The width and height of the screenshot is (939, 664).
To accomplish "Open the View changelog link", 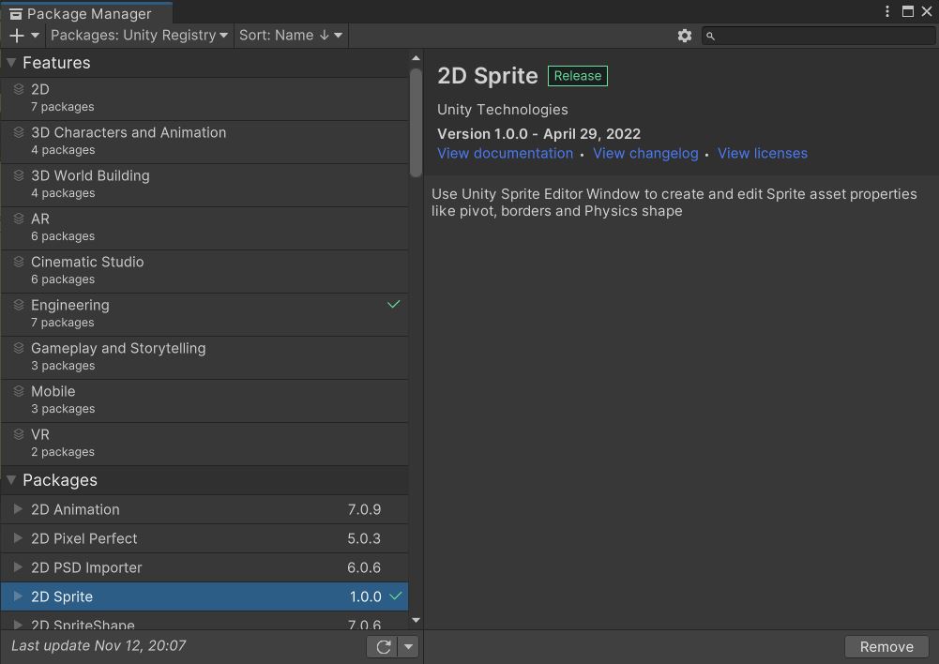I will click(645, 153).
